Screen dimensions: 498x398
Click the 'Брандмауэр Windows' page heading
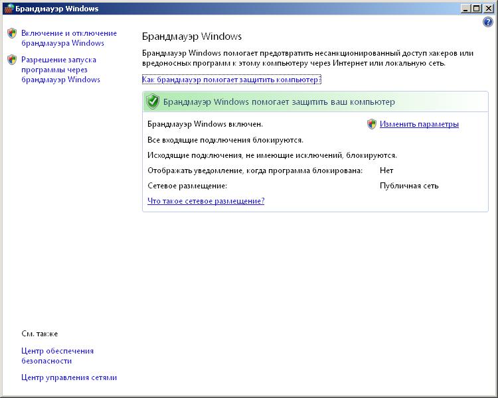(192, 36)
